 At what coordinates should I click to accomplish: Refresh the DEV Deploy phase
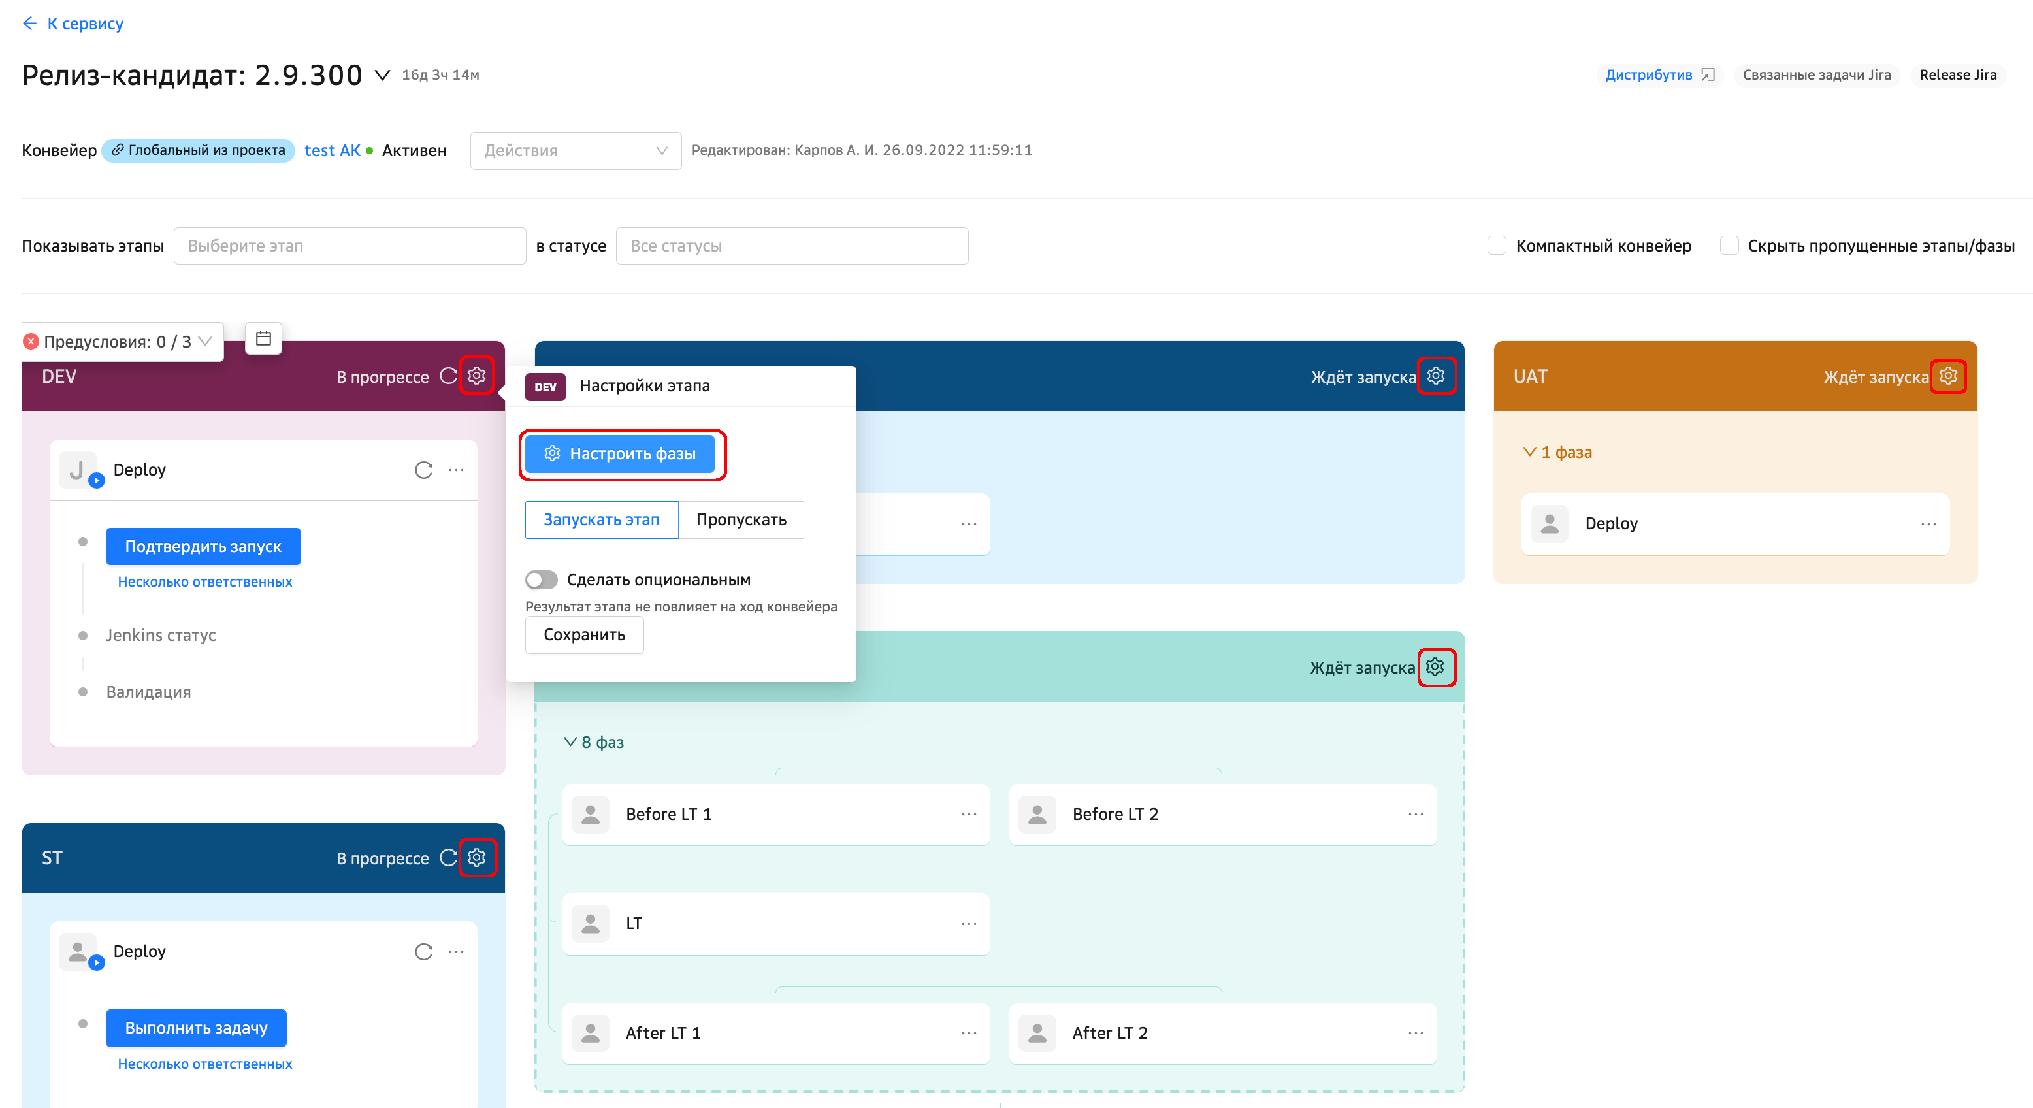423,470
